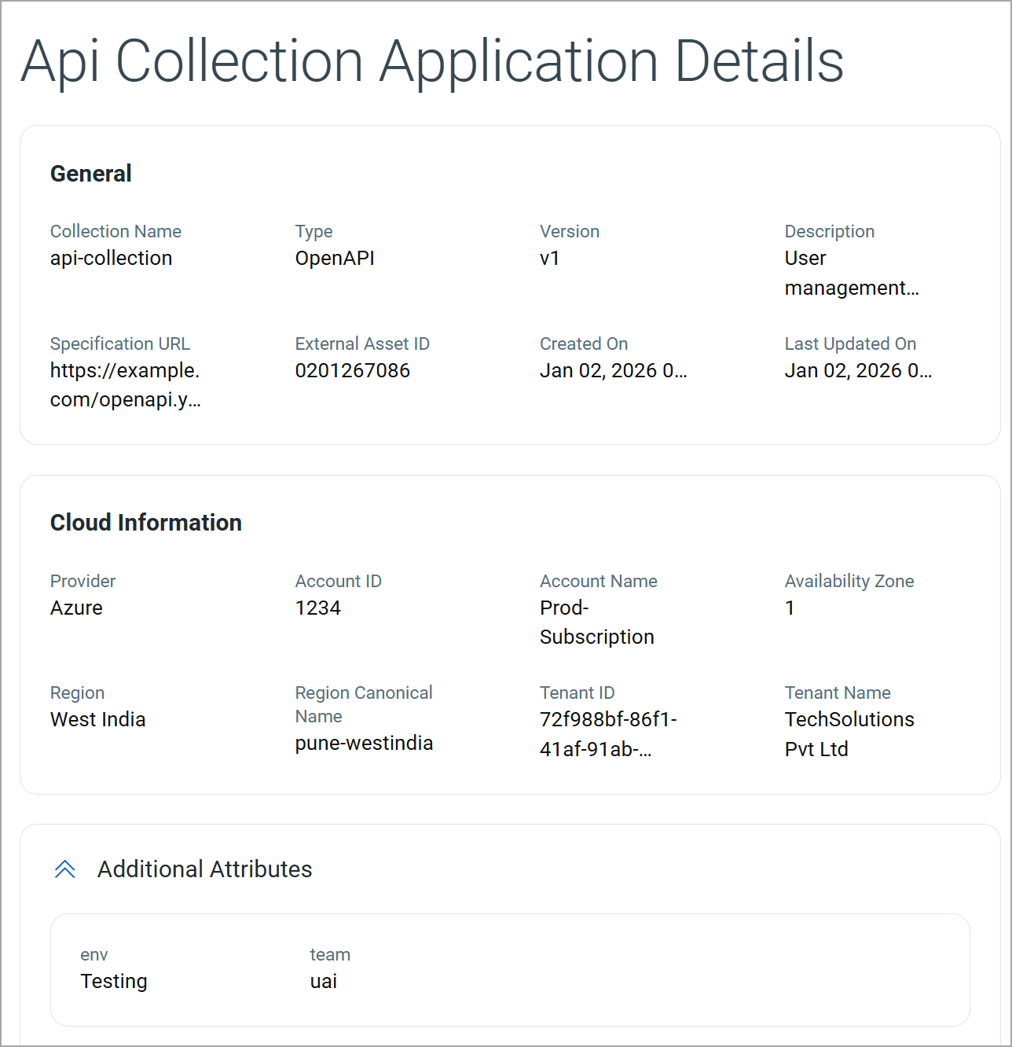
Task: Click the 'team' attribute key
Action: pos(330,954)
